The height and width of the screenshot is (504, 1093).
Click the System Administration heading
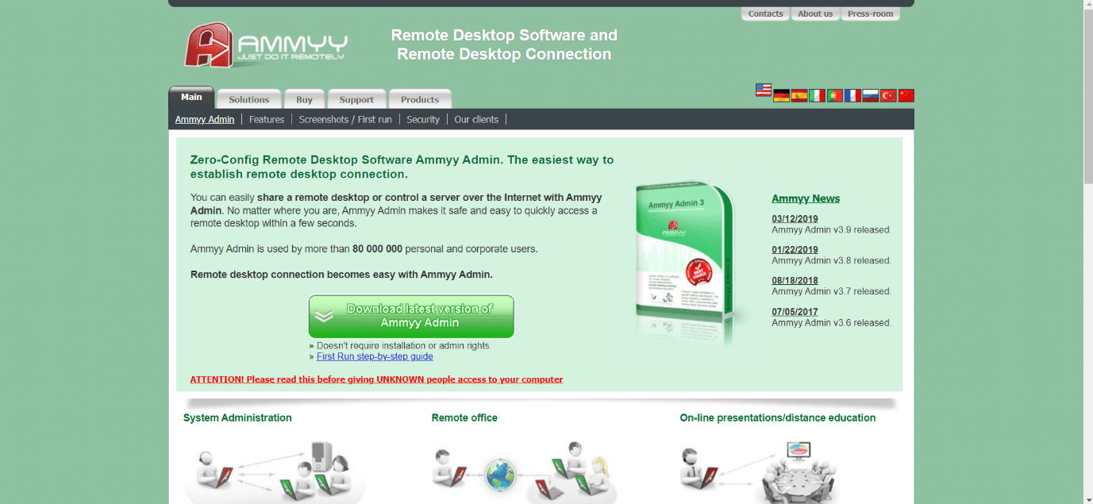[x=237, y=417]
